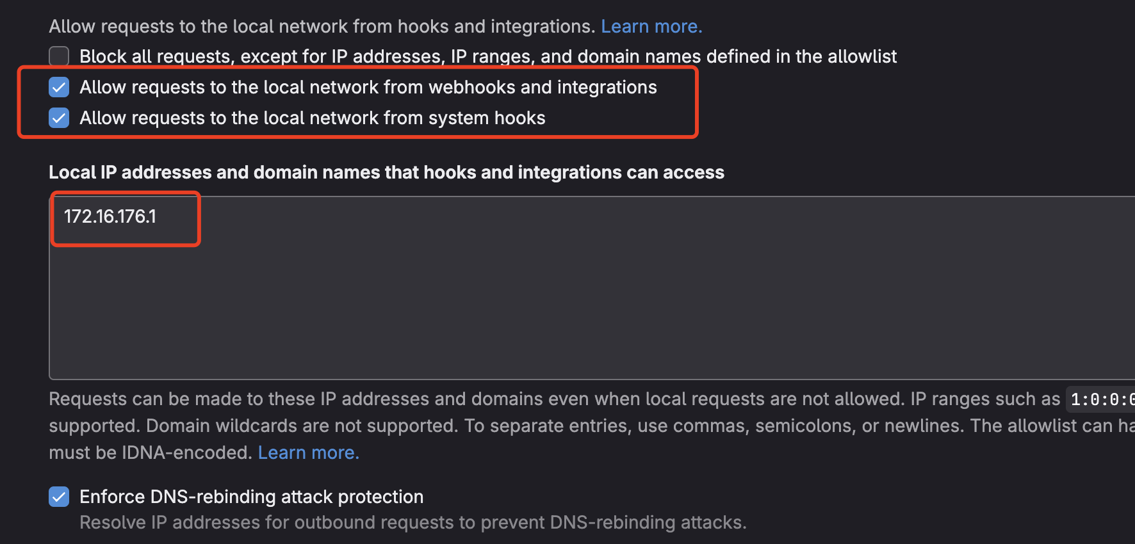Click the "Local IP addresses and domain names" heading

[386, 172]
